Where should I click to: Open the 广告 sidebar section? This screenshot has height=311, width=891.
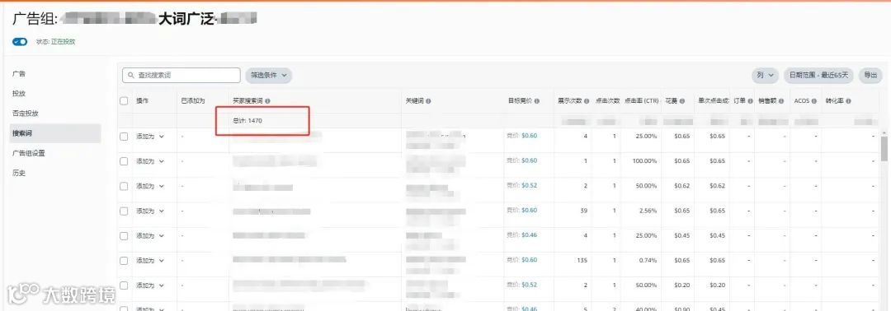coord(19,74)
